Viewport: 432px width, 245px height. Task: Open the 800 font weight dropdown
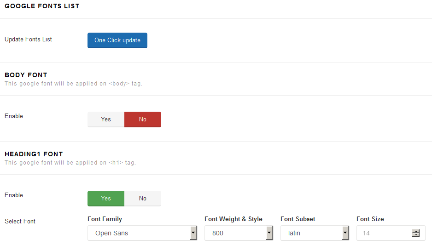click(x=239, y=233)
